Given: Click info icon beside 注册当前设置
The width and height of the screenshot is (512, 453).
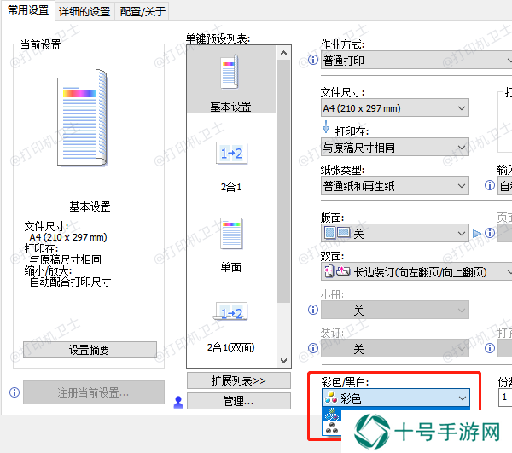Looking at the screenshot, I should coord(15,392).
